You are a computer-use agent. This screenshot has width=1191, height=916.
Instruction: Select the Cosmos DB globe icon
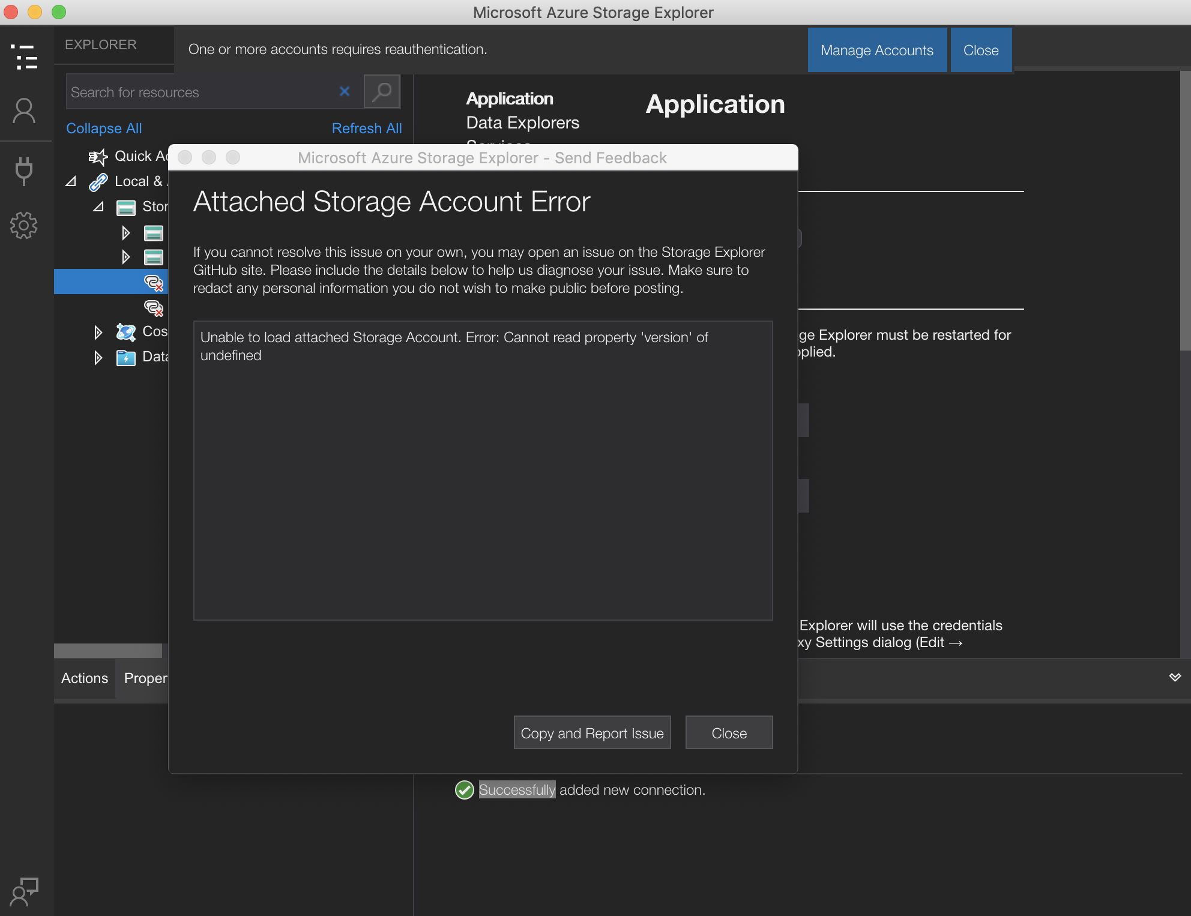click(x=125, y=332)
